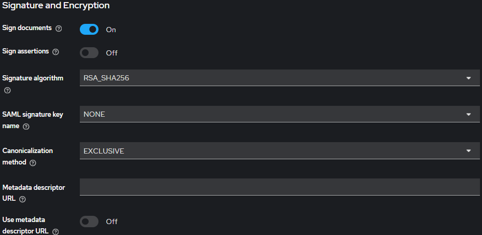
Task: Click the Sign assertions label text
Action: (26, 51)
